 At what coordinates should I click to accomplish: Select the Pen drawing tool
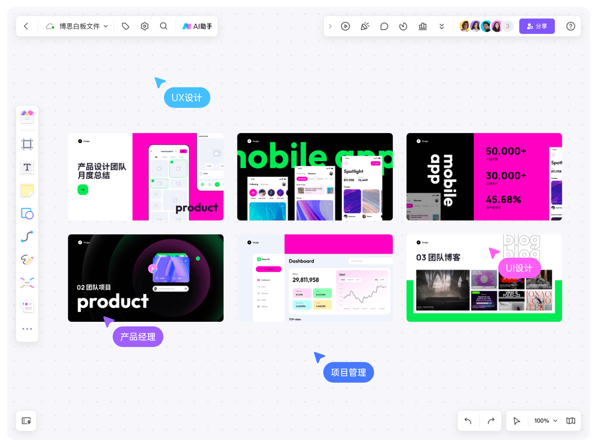[x=27, y=260]
